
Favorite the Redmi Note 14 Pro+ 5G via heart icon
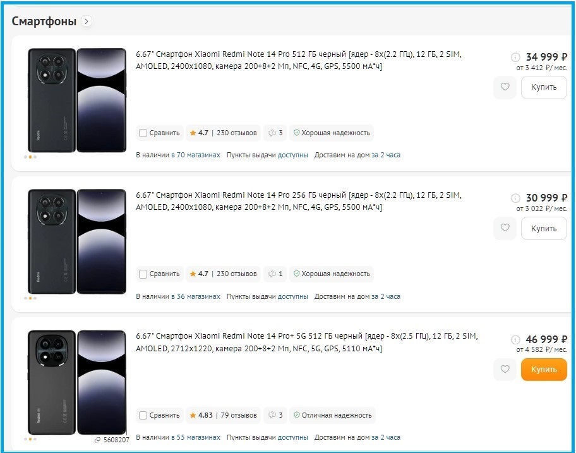point(505,370)
